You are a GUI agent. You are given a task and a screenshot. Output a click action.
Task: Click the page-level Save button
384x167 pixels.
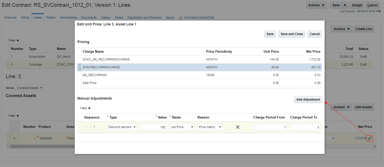(x=336, y=5)
